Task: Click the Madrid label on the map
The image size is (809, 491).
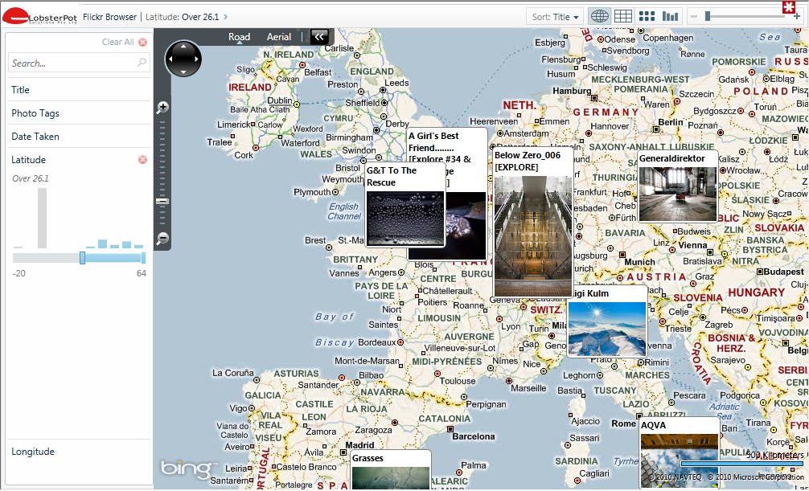Action: coord(359,445)
